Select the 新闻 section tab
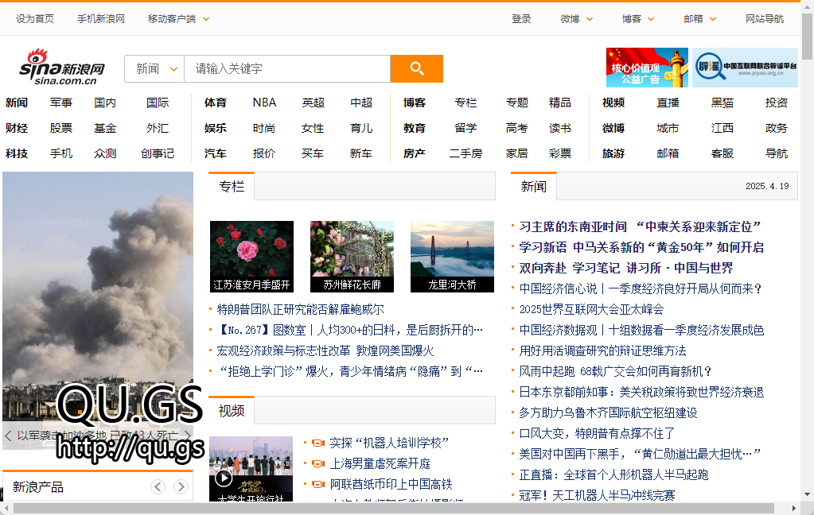 (x=534, y=186)
